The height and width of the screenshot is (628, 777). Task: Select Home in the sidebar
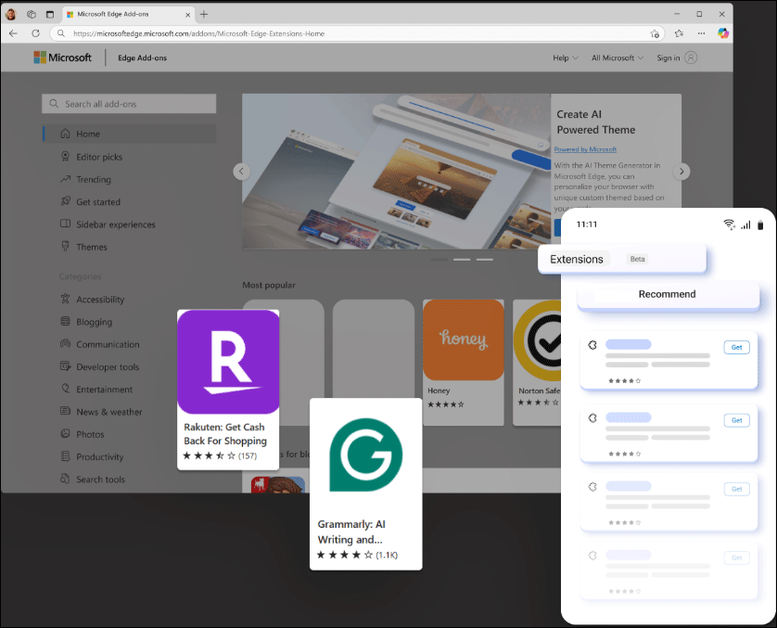pyautogui.click(x=129, y=134)
